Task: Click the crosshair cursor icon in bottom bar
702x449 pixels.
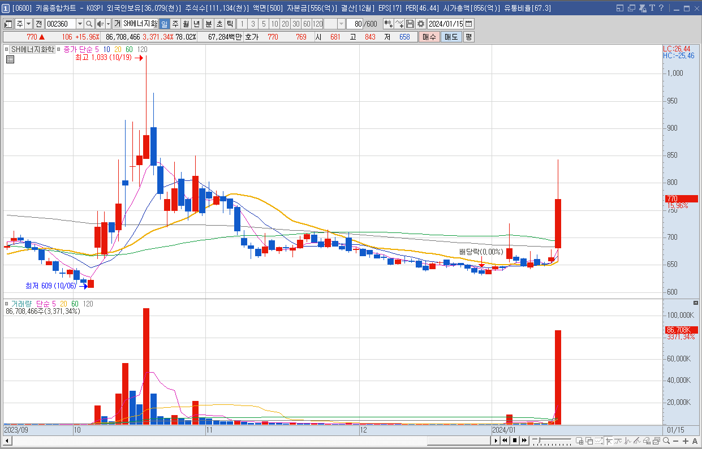Action: 609,441
